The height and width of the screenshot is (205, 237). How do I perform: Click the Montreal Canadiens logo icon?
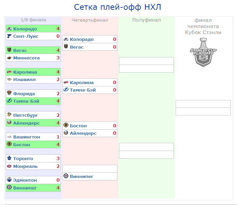[9, 166]
